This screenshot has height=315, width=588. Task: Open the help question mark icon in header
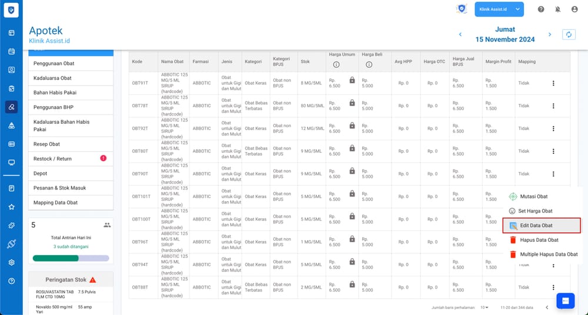tap(541, 9)
